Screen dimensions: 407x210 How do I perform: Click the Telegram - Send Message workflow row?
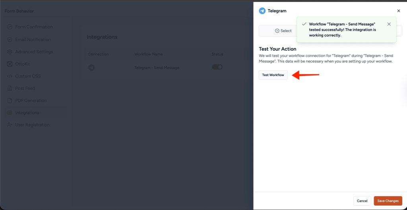pyautogui.click(x=157, y=68)
